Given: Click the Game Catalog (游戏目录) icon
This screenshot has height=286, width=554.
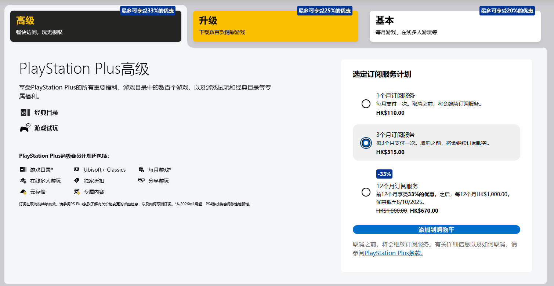Looking at the screenshot, I should 23,169.
